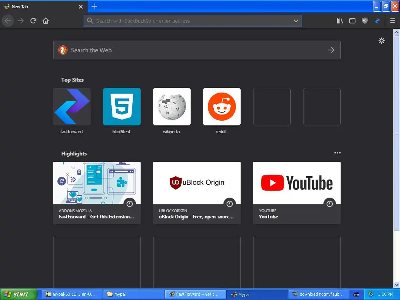This screenshot has width=400, height=300.
Task: Open FastForward addons.mozilla highlight card
Action: [97, 193]
